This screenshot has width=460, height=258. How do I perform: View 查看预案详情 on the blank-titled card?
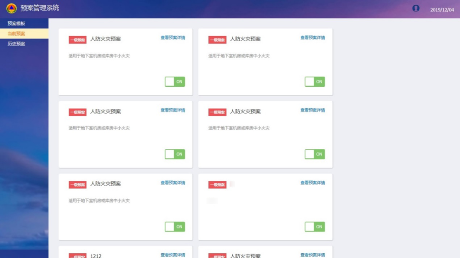(313, 183)
